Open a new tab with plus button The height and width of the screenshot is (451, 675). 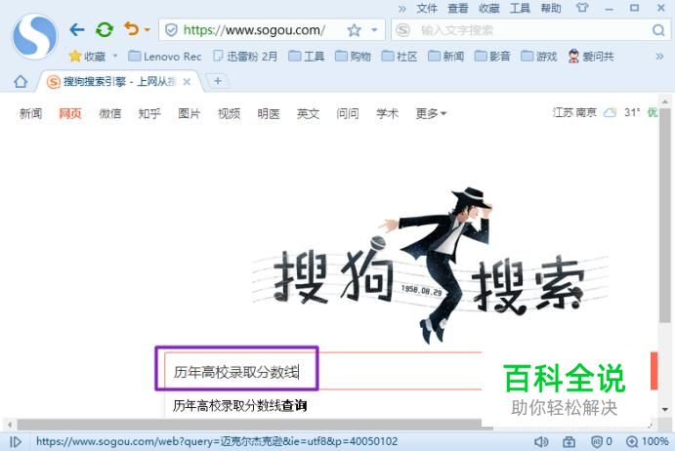pos(218,81)
